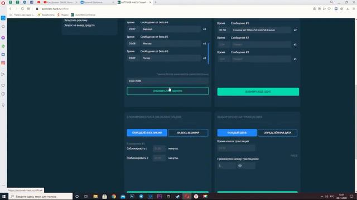Image resolution: width=357 pixels, height=200 pixels.
Task: Reload the current page
Action: click(x=22, y=9)
